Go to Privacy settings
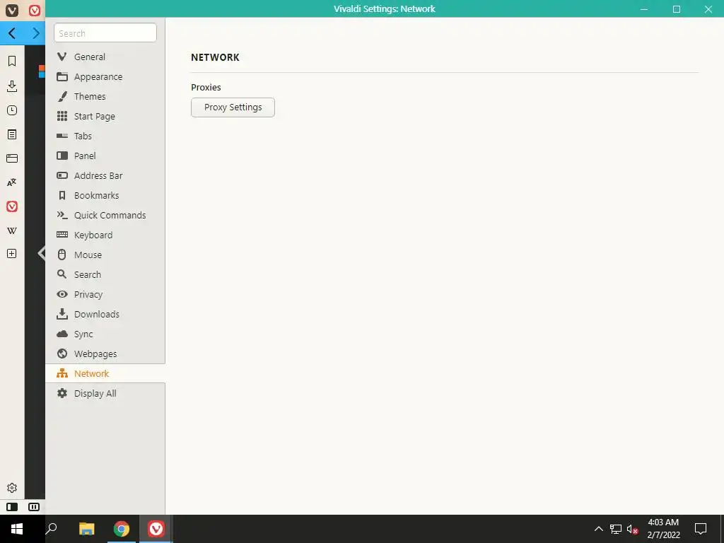724x543 pixels. tap(105, 295)
